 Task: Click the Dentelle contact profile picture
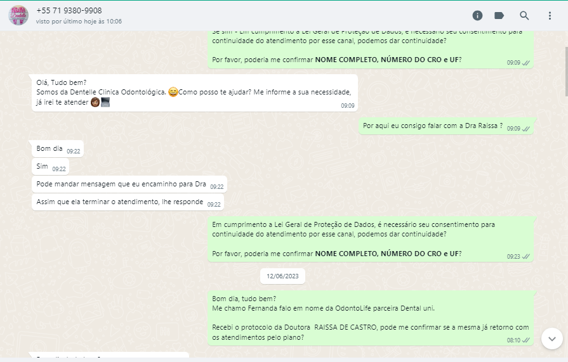point(18,15)
